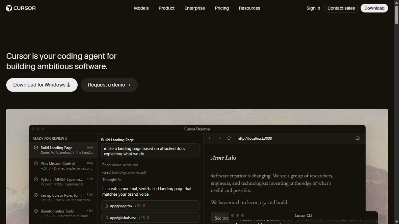
Task: Click the READY FOR REVIEW 5 heading
Action: [50, 138]
